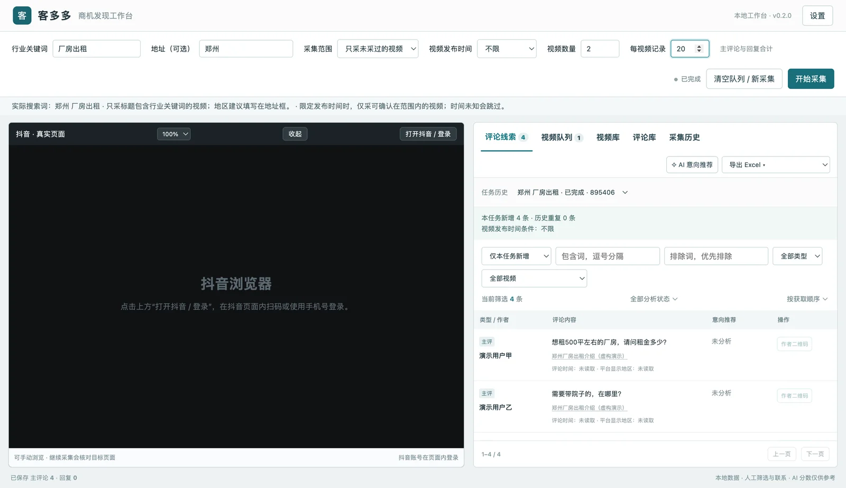The height and width of the screenshot is (488, 846).
Task: Focus the 行业关键词 input field
Action: pos(97,49)
